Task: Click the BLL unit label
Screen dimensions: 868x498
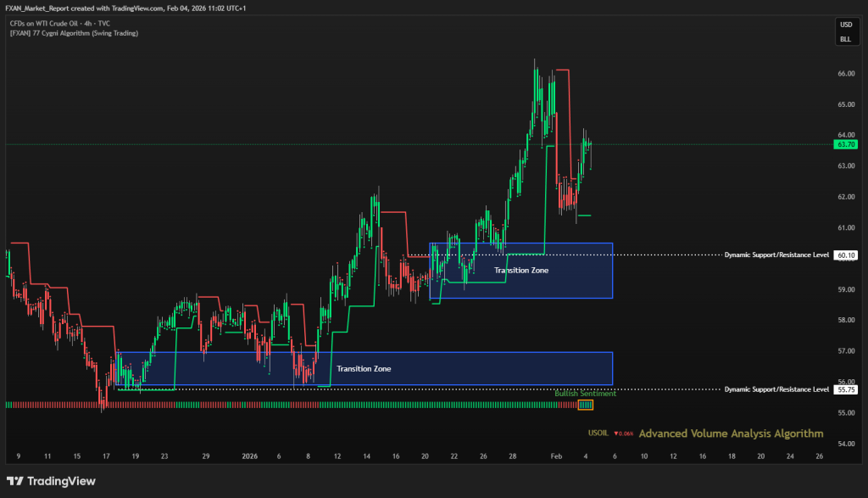Action: 845,39
